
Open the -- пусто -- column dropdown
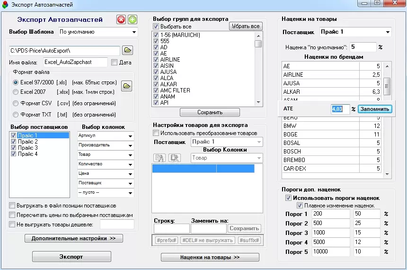130,193
